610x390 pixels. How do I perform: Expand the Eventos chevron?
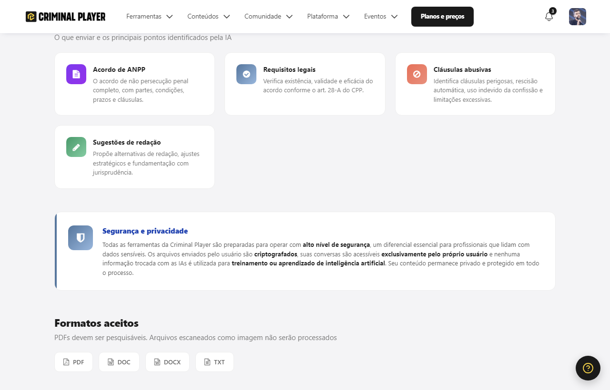pos(394,17)
